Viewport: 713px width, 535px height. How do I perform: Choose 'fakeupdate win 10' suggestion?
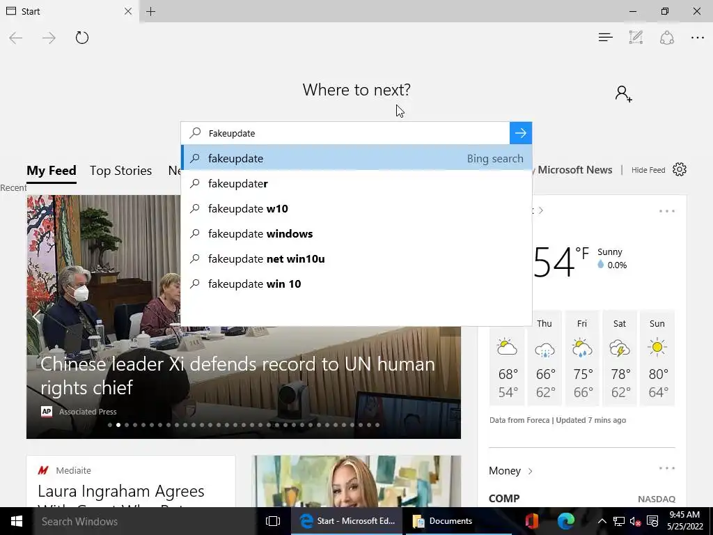pyautogui.click(x=356, y=284)
